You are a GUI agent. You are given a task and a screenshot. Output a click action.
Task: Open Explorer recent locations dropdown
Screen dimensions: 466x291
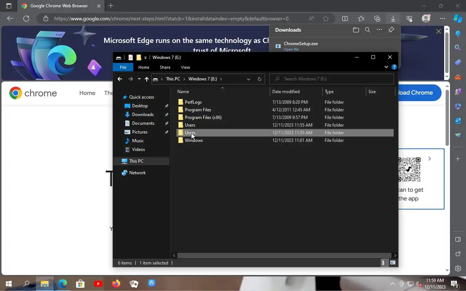(x=139, y=79)
